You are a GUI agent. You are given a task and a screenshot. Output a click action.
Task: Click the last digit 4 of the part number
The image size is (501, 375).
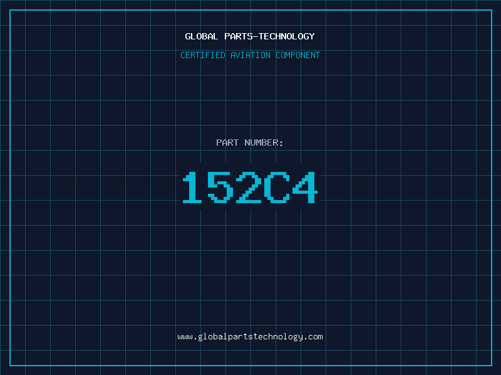pos(305,187)
